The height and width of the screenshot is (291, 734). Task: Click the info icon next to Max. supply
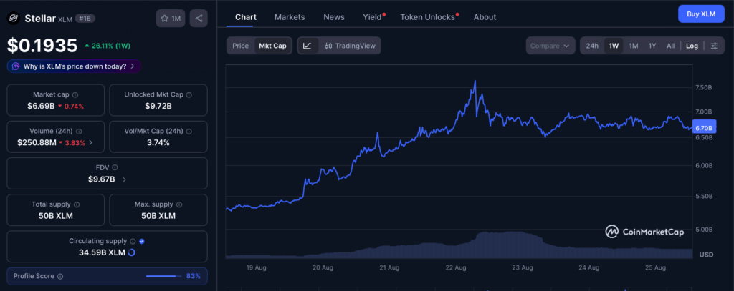pyautogui.click(x=179, y=204)
